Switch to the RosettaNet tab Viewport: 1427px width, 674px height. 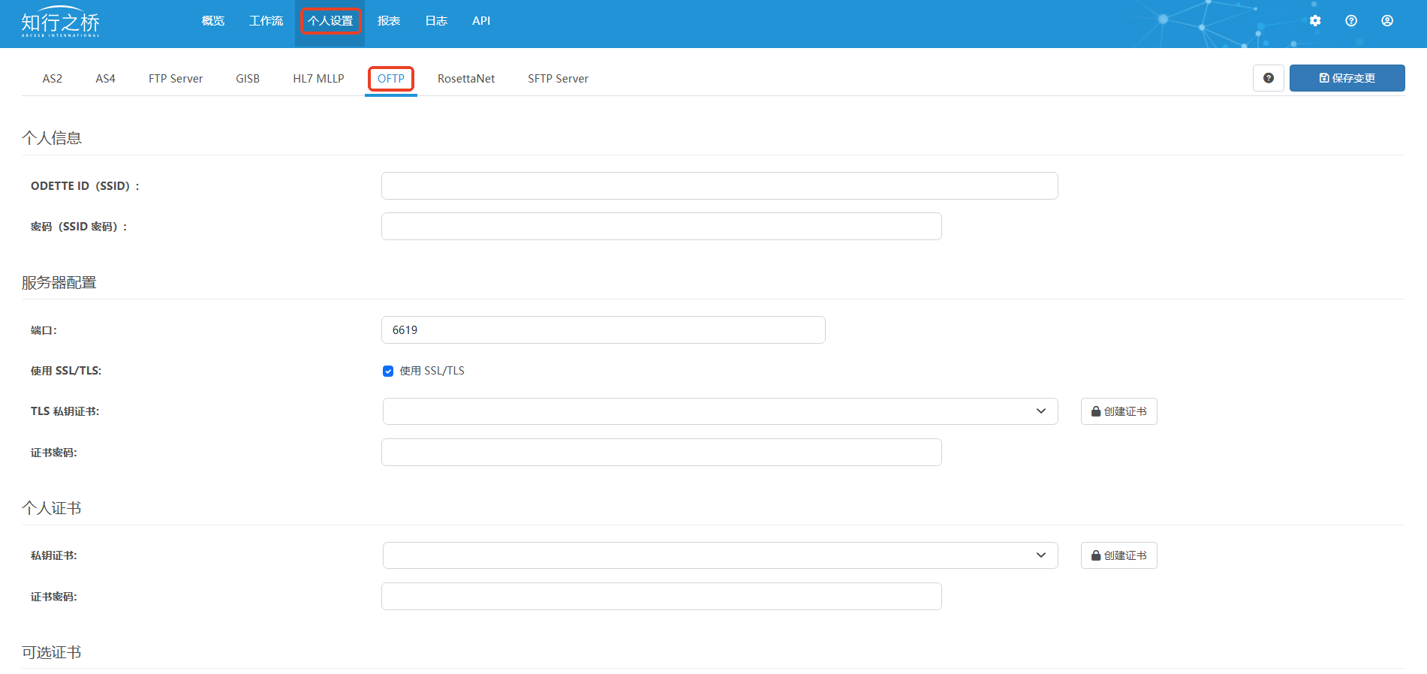466,79
